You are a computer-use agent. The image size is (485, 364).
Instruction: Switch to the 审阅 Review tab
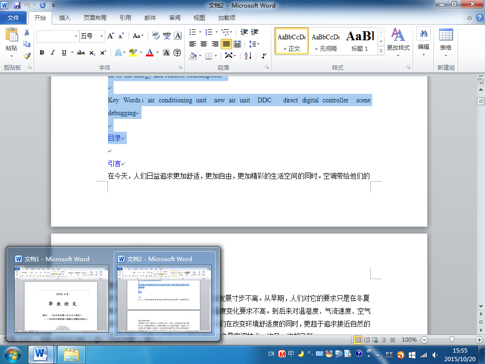point(175,18)
